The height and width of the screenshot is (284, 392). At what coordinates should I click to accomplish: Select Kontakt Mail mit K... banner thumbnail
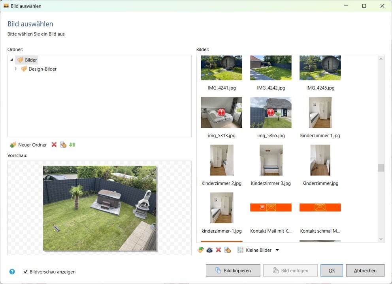[271, 207]
